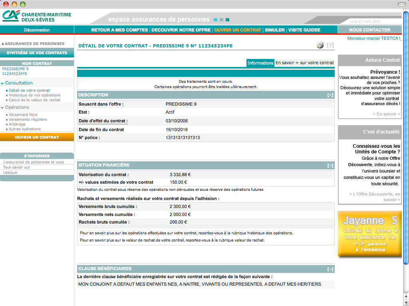
Task: Collapse the Clause Bénéficiaires section
Action: 330,269
